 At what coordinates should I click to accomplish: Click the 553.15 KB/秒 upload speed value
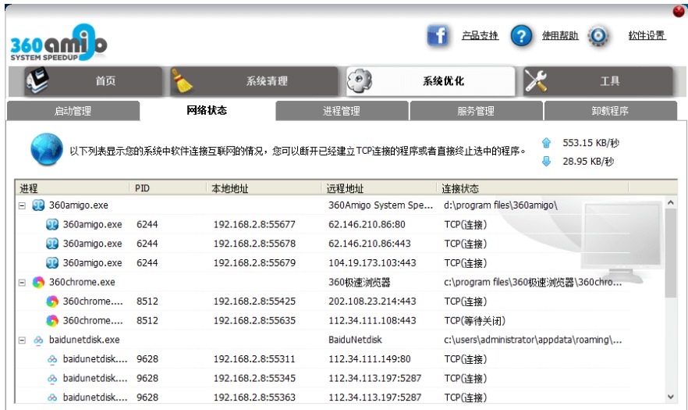590,143
